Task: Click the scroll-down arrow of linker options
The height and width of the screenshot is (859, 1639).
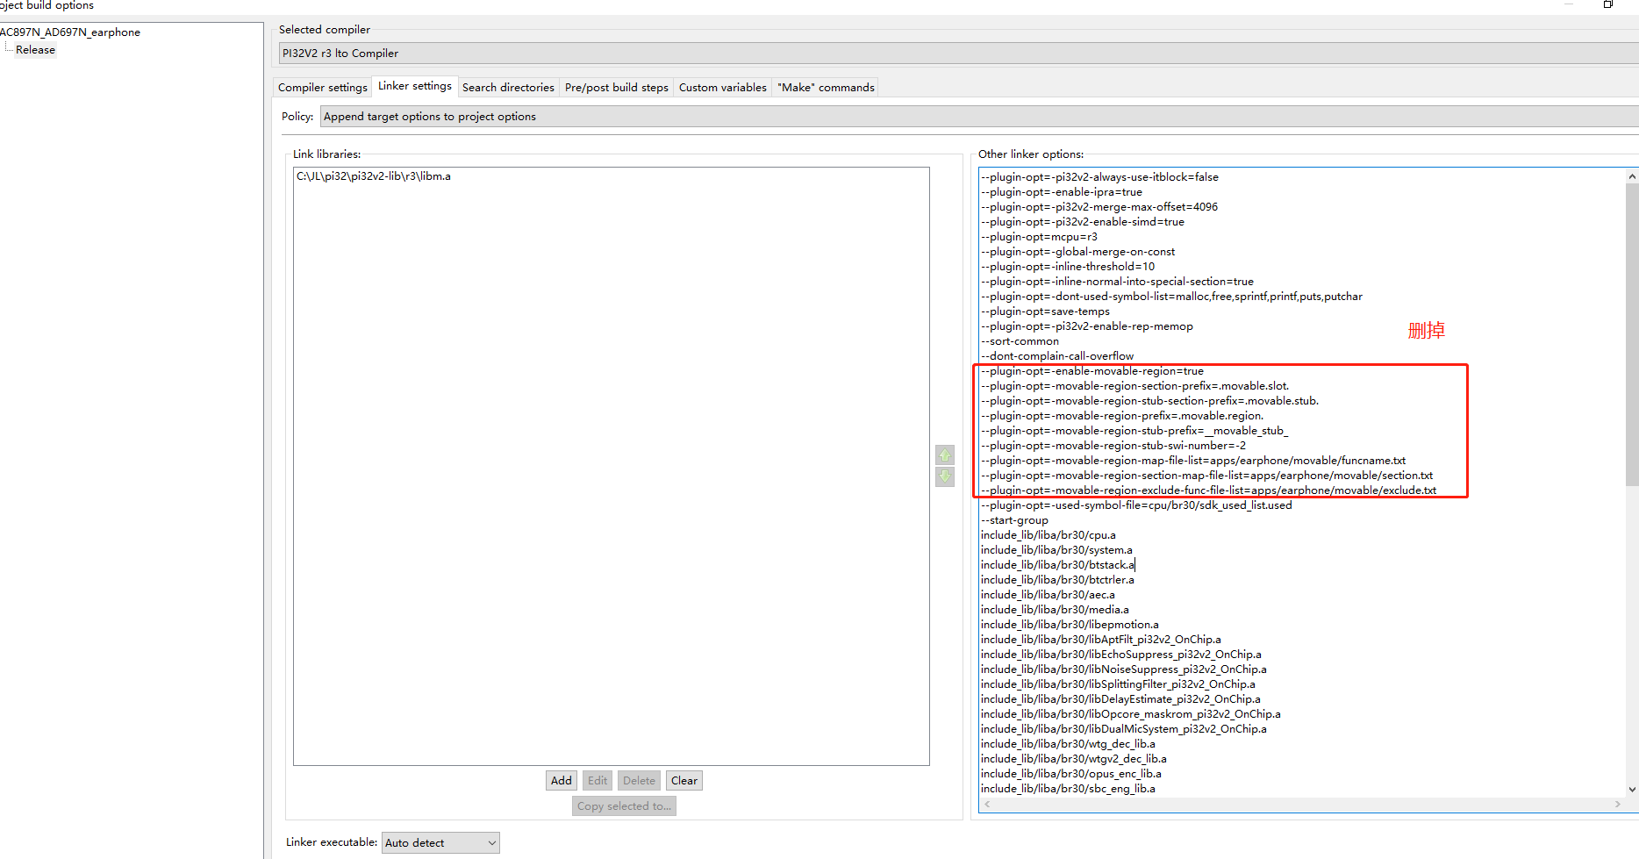Action: 1632,789
